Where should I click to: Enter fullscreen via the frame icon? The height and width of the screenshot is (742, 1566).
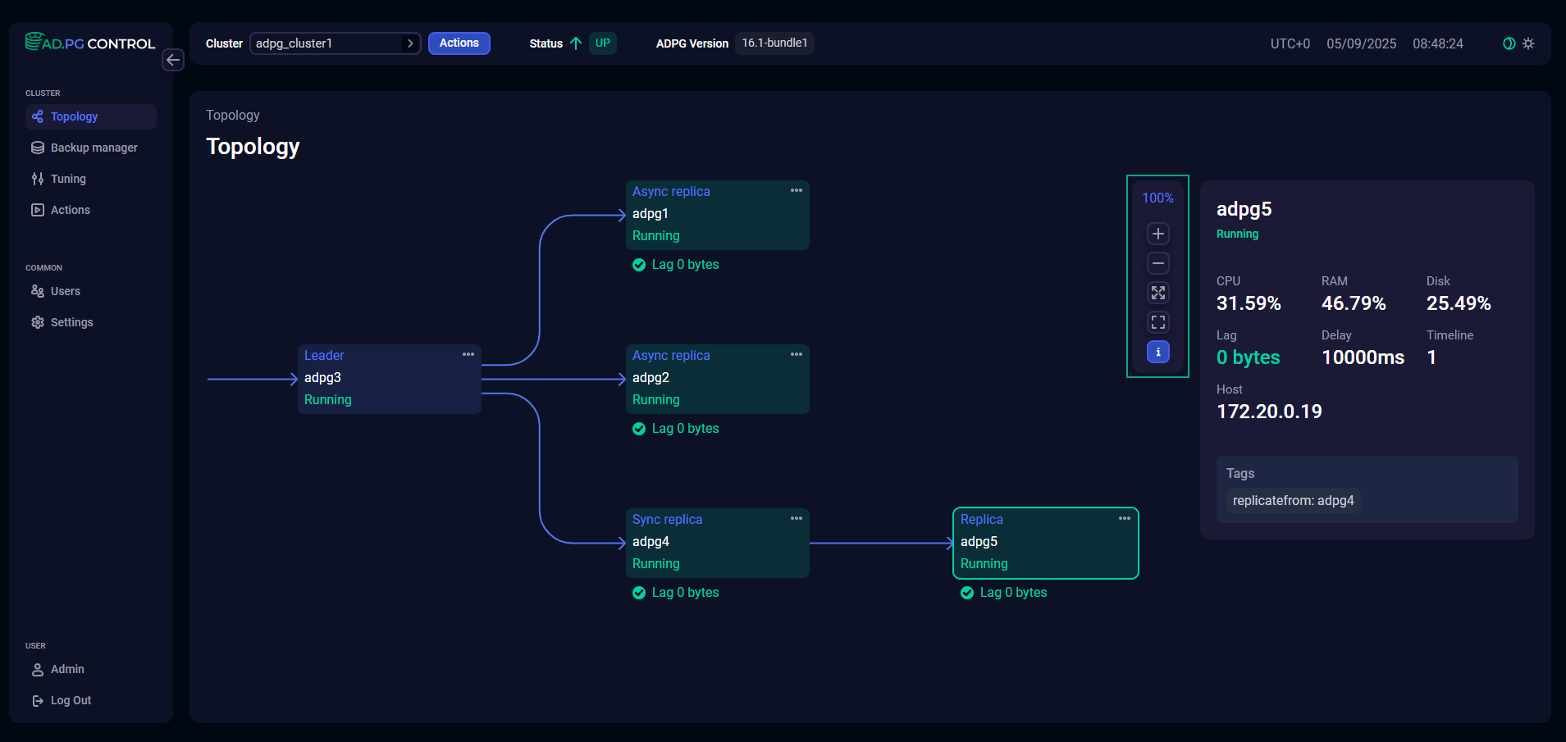tap(1157, 322)
